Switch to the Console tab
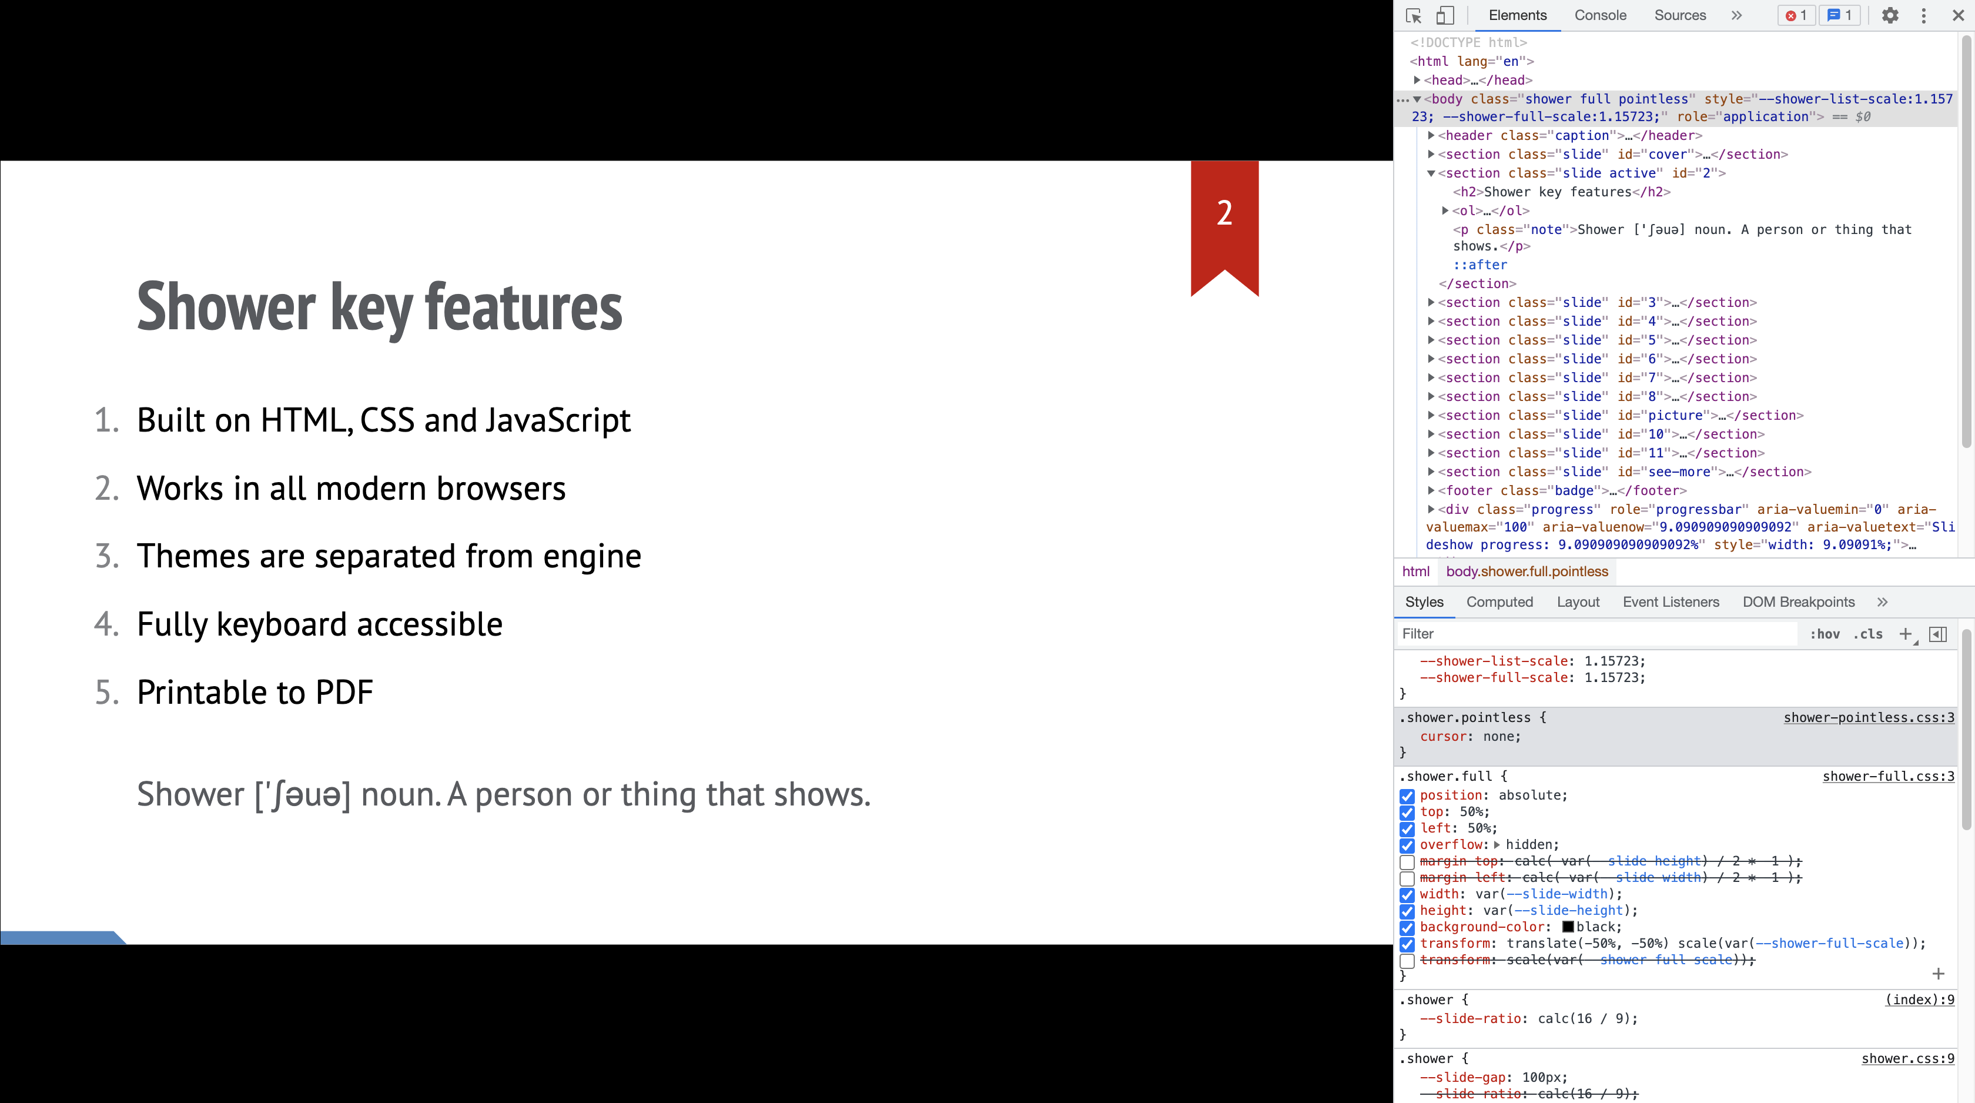The height and width of the screenshot is (1103, 1975). click(x=1600, y=15)
